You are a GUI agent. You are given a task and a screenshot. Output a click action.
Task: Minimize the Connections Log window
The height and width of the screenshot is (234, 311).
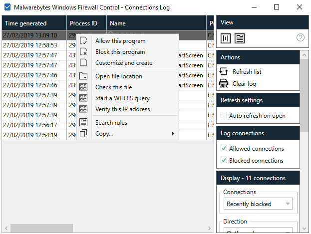[x=254, y=7]
